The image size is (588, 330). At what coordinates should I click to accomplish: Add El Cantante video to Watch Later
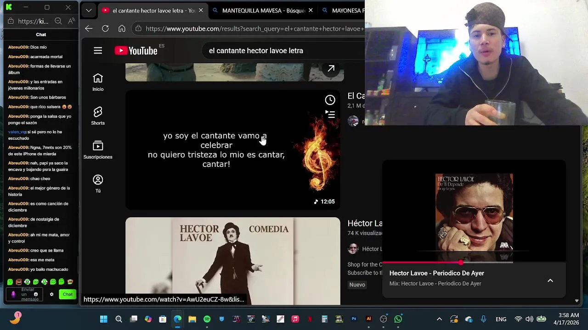(330, 100)
